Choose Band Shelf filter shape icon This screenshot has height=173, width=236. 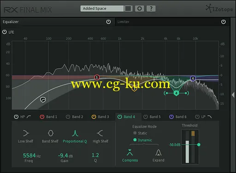click(x=51, y=133)
